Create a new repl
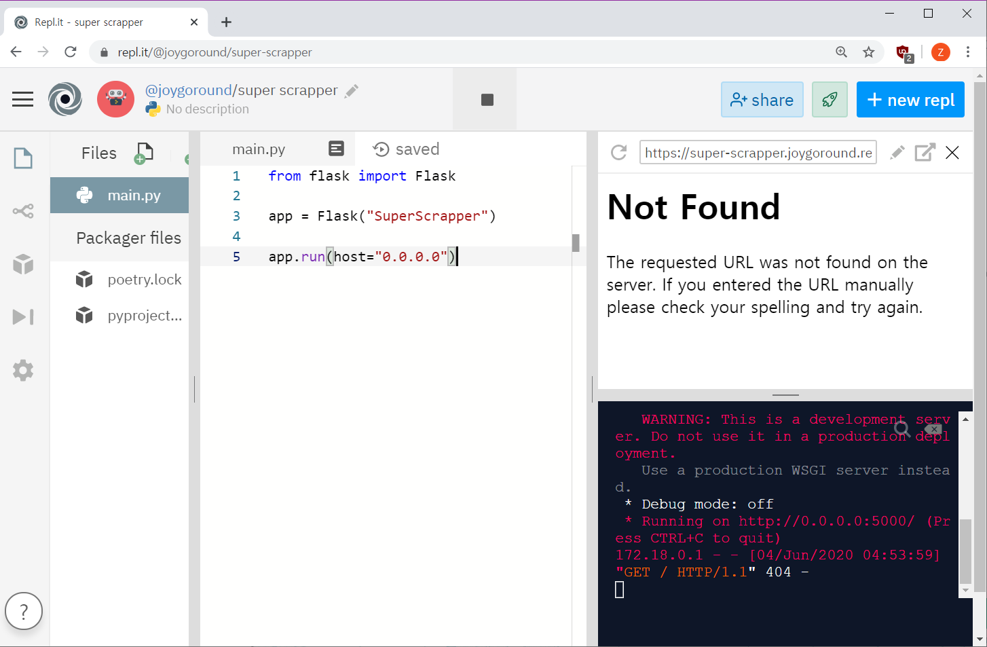Image resolution: width=987 pixels, height=647 pixels. 910,99
